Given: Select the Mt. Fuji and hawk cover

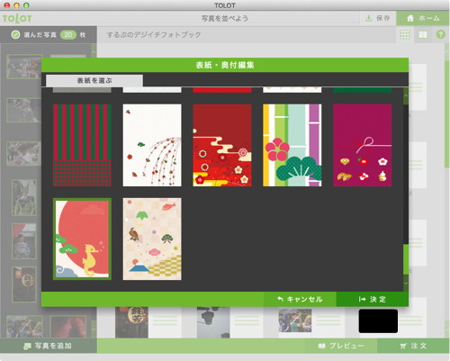Looking at the screenshot, I should (152, 239).
